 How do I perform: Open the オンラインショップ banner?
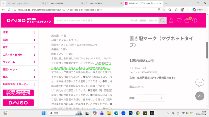[x=18, y=93]
